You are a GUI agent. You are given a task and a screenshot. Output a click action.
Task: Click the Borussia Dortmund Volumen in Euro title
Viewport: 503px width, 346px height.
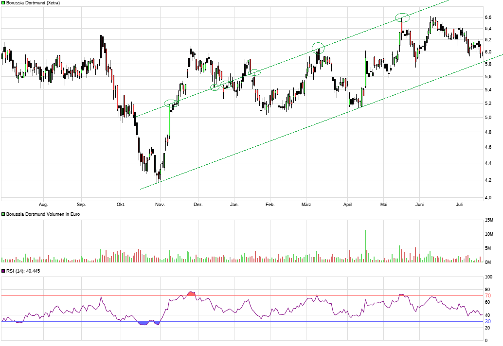(x=43, y=214)
